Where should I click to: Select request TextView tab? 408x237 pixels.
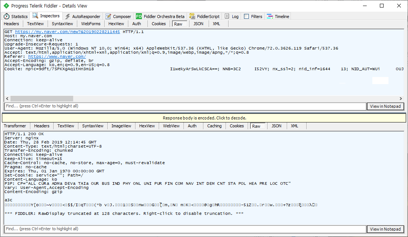click(35, 24)
